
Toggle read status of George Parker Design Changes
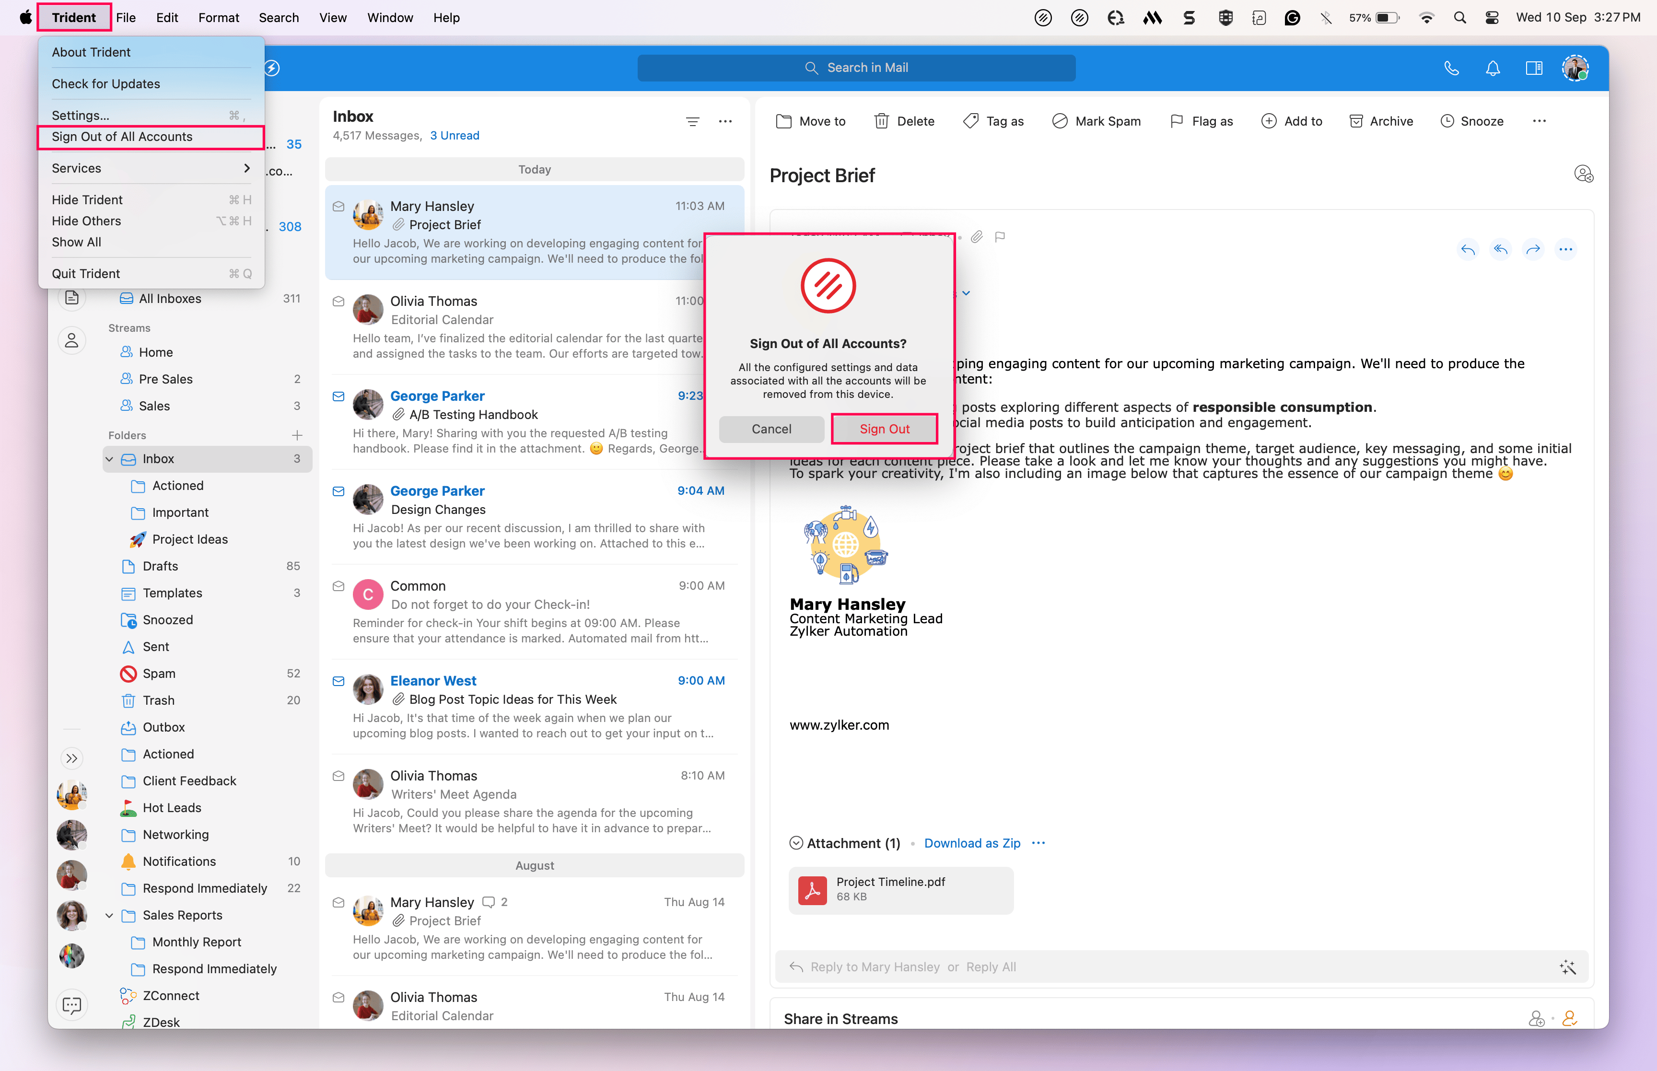coord(338,491)
